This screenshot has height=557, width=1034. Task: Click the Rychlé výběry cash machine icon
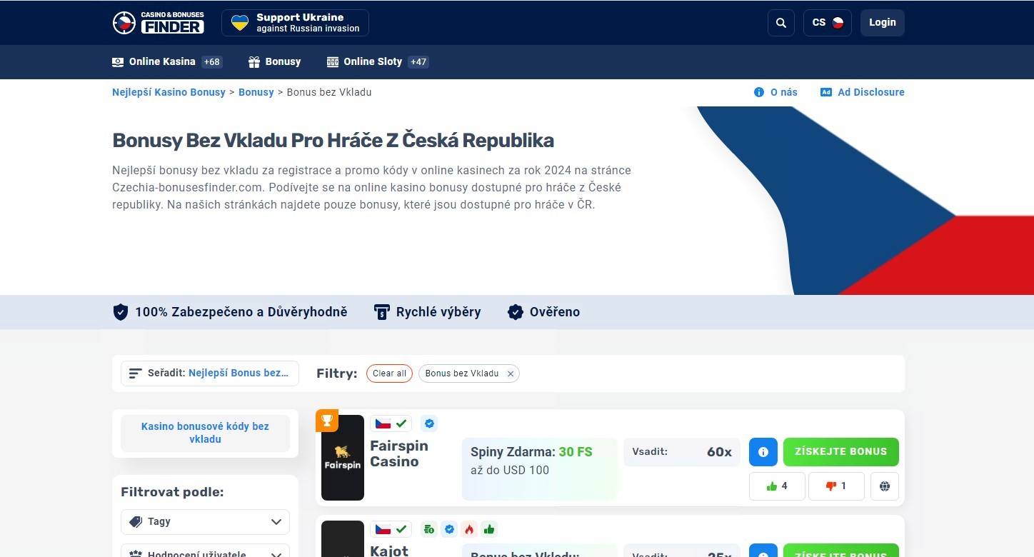click(x=382, y=312)
